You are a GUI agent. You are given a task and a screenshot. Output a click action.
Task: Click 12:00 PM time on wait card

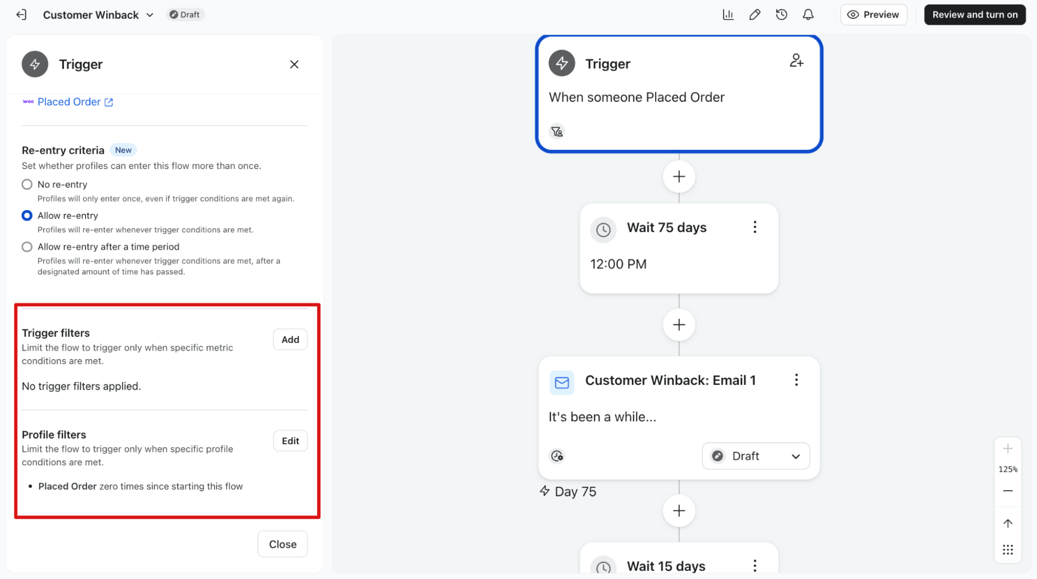pyautogui.click(x=618, y=264)
